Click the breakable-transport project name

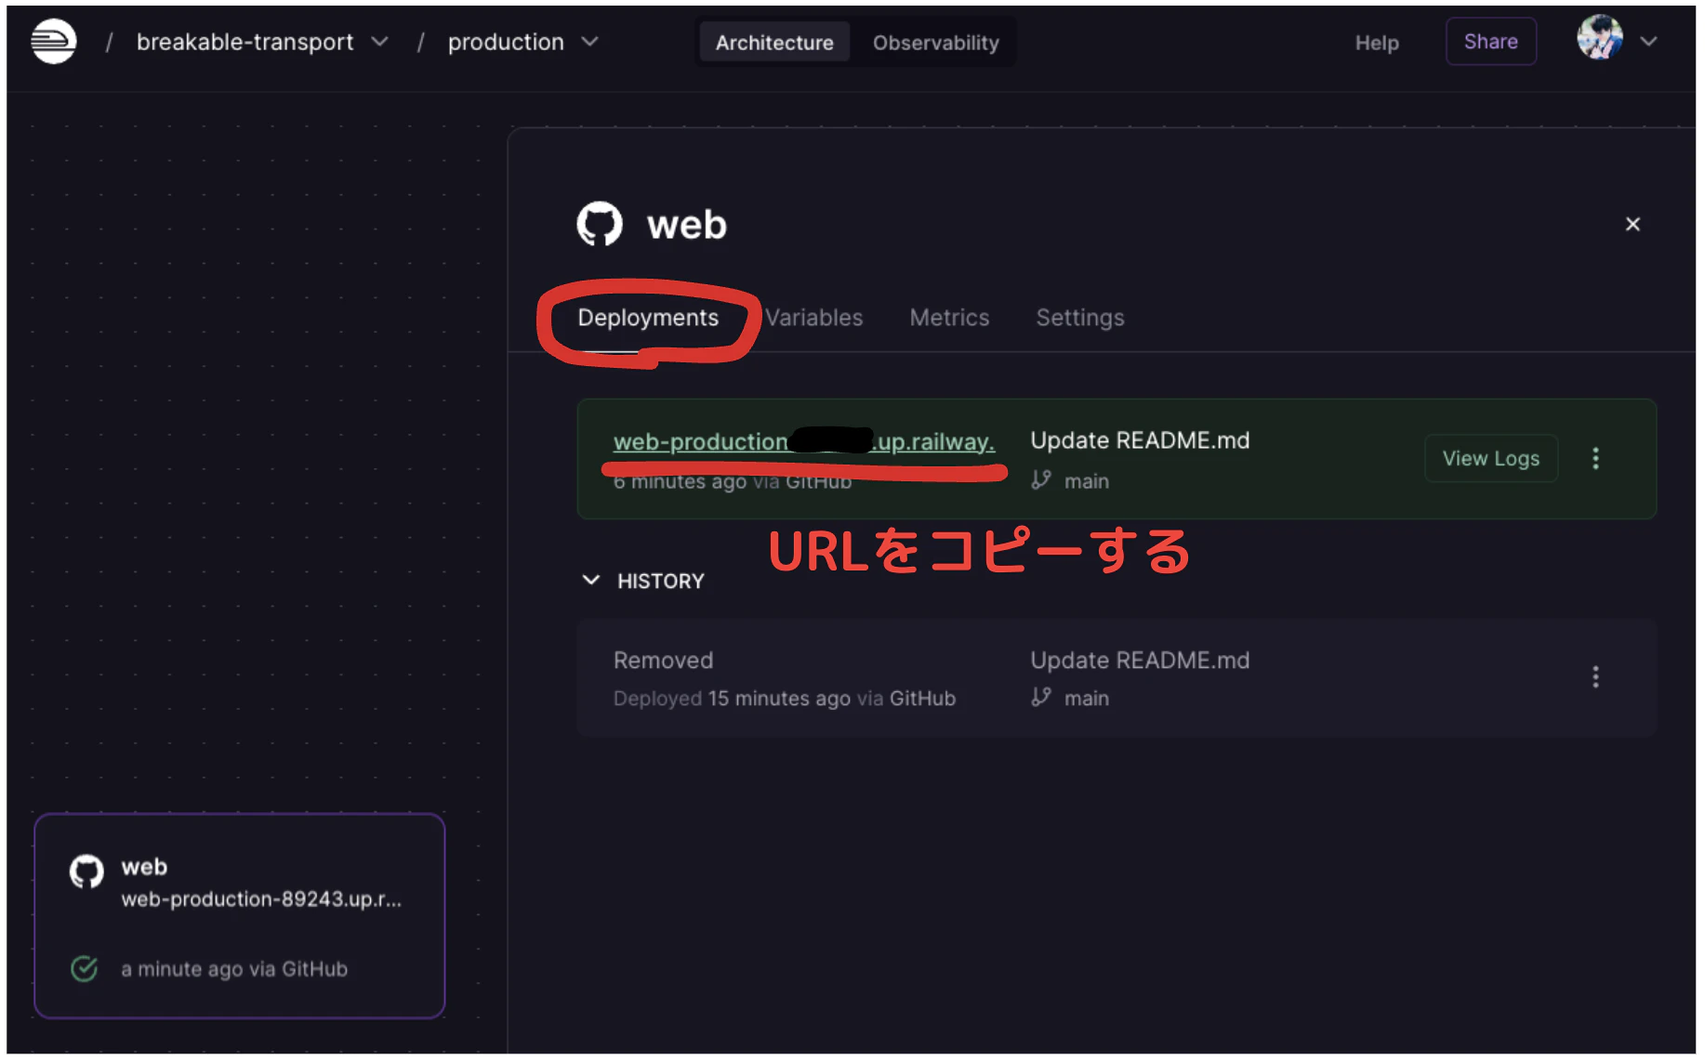[245, 42]
